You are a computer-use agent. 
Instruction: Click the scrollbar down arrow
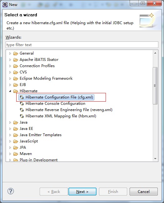[x=155, y=158]
